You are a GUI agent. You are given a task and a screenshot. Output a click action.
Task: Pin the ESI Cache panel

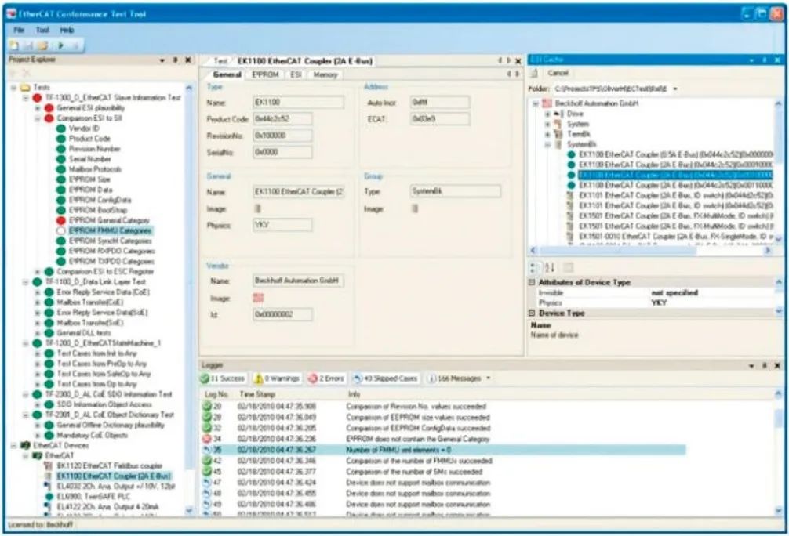click(765, 60)
